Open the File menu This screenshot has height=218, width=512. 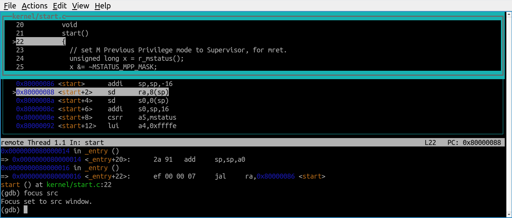[10, 6]
